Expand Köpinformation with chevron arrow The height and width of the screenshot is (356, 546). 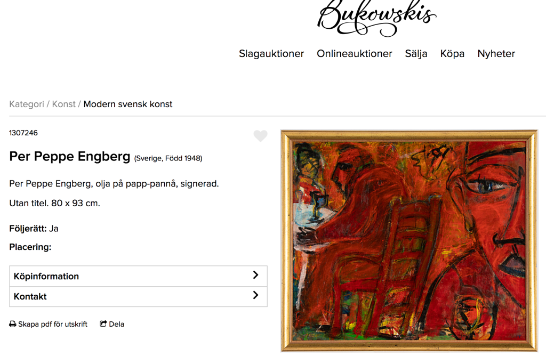(x=255, y=275)
